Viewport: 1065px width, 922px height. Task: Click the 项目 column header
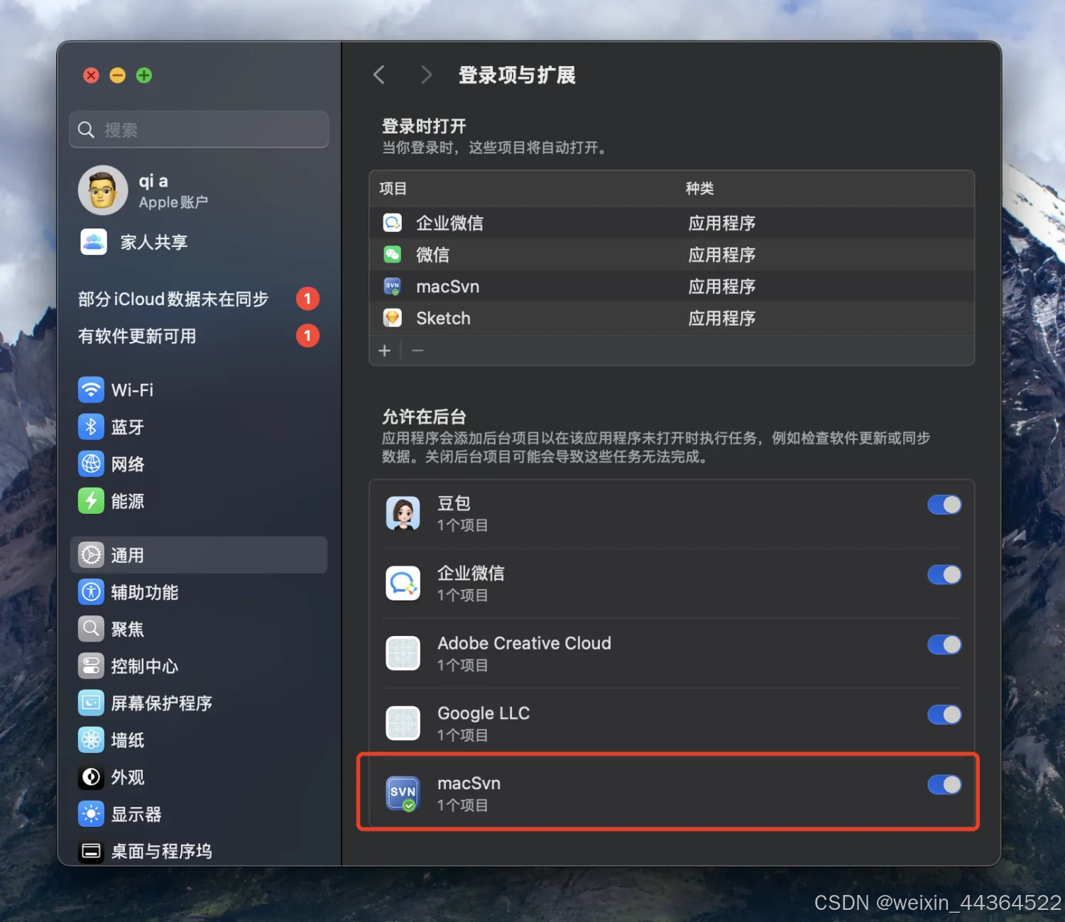(x=393, y=189)
